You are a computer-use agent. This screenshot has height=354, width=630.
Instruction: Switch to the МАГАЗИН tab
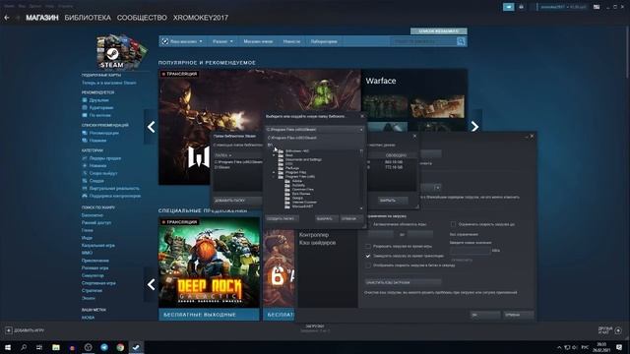(42, 18)
